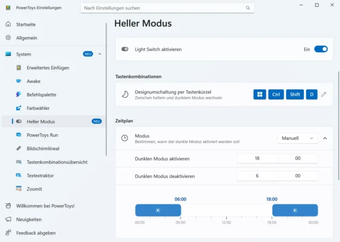The width and height of the screenshot is (340, 242).
Task: Collapse the System group in sidebar
Action: (x=100, y=54)
